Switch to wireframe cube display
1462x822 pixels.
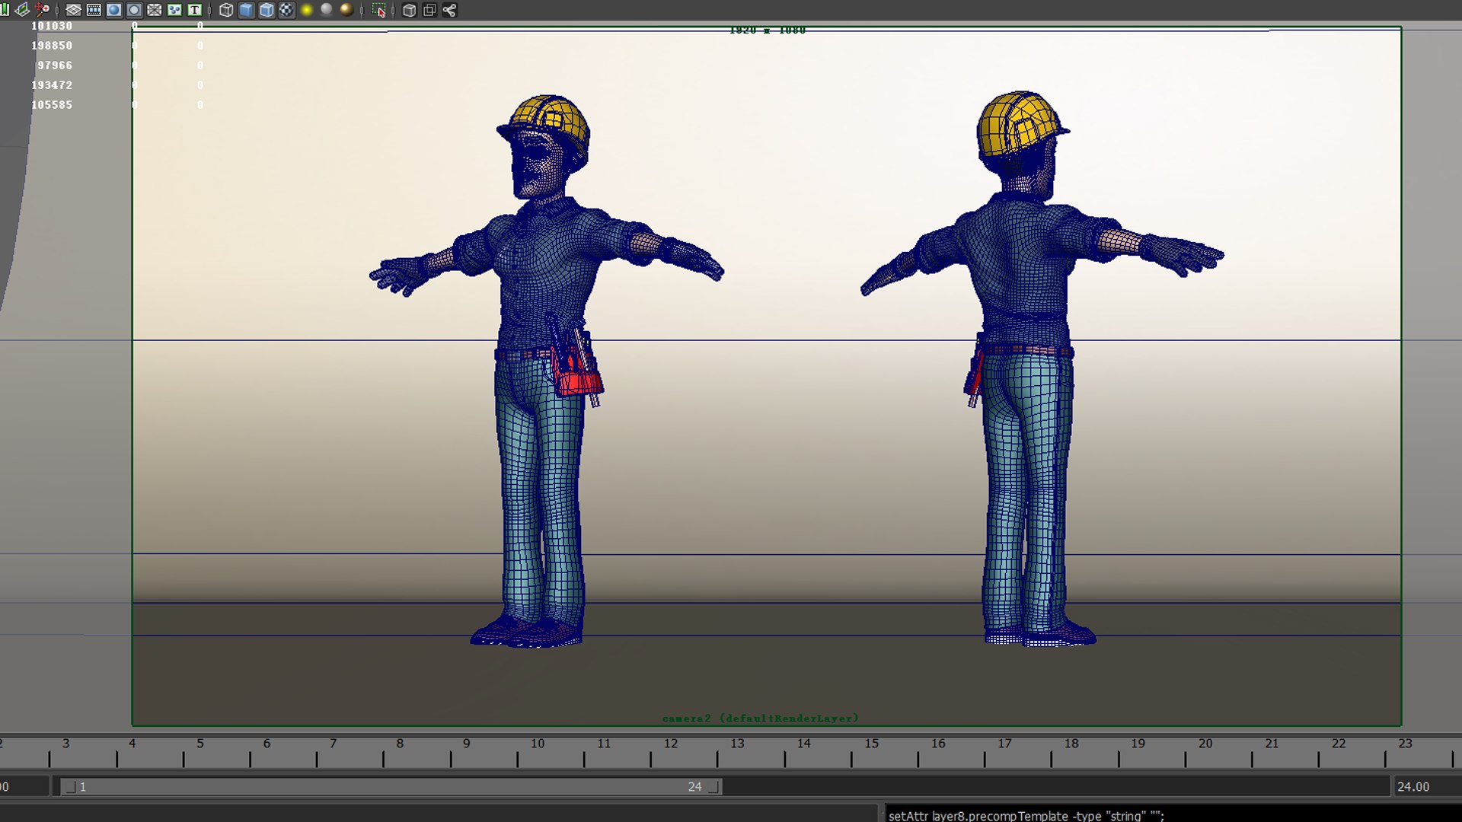[226, 10]
